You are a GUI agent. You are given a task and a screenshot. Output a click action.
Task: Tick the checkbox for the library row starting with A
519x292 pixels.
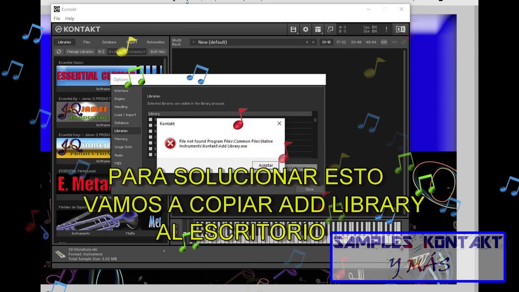click(x=150, y=125)
